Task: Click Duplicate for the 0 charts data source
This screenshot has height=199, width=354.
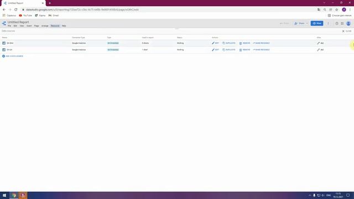Action: [229, 43]
